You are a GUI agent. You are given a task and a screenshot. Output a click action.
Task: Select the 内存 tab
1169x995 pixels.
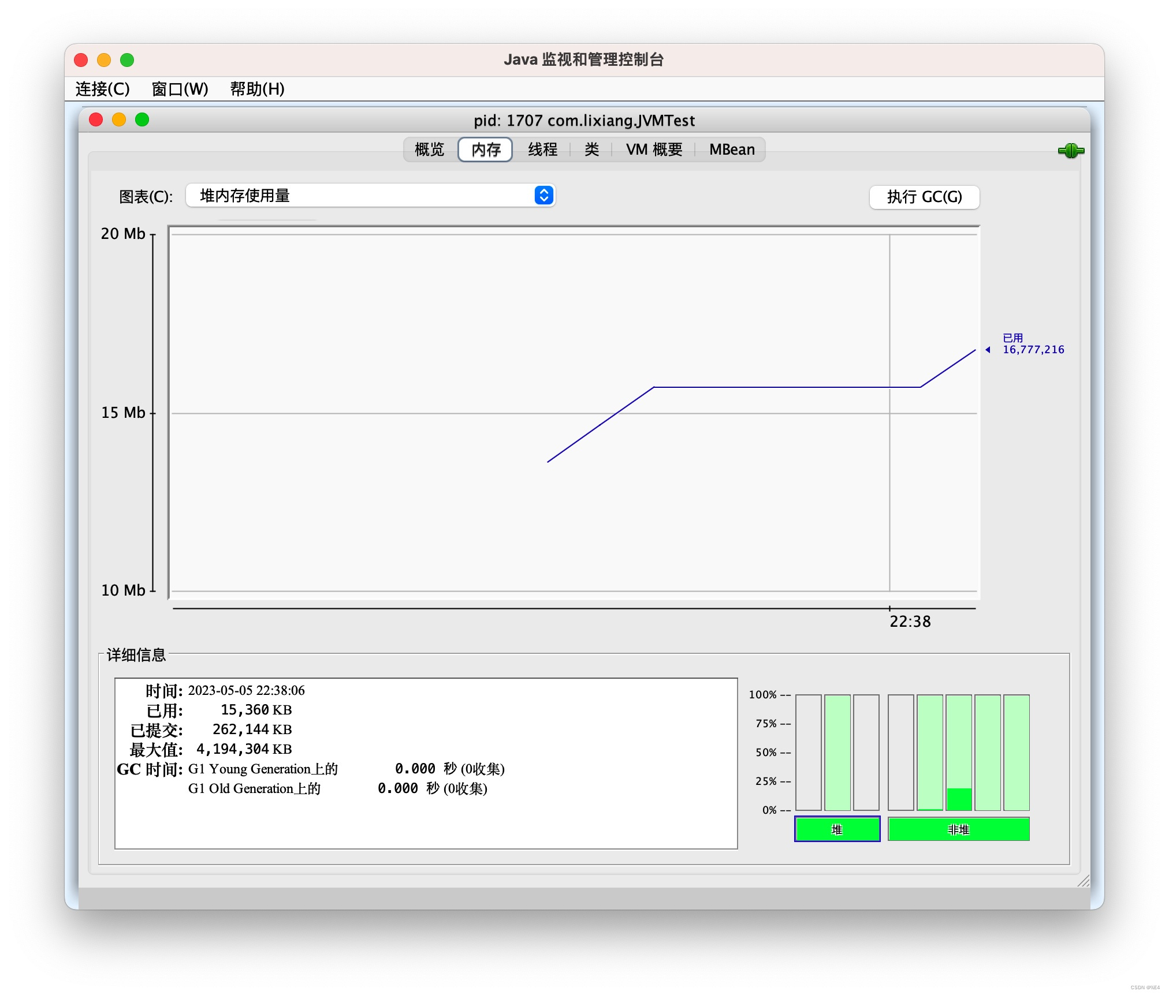(x=485, y=150)
